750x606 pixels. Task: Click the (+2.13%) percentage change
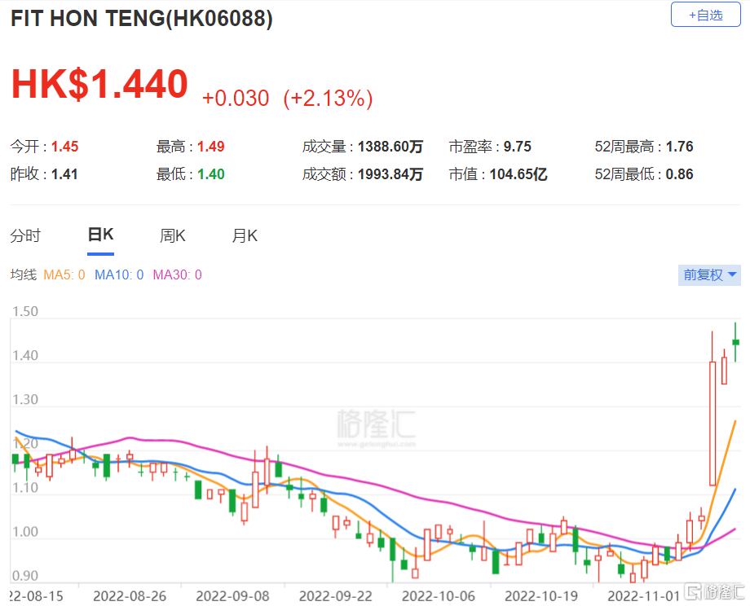click(x=328, y=99)
